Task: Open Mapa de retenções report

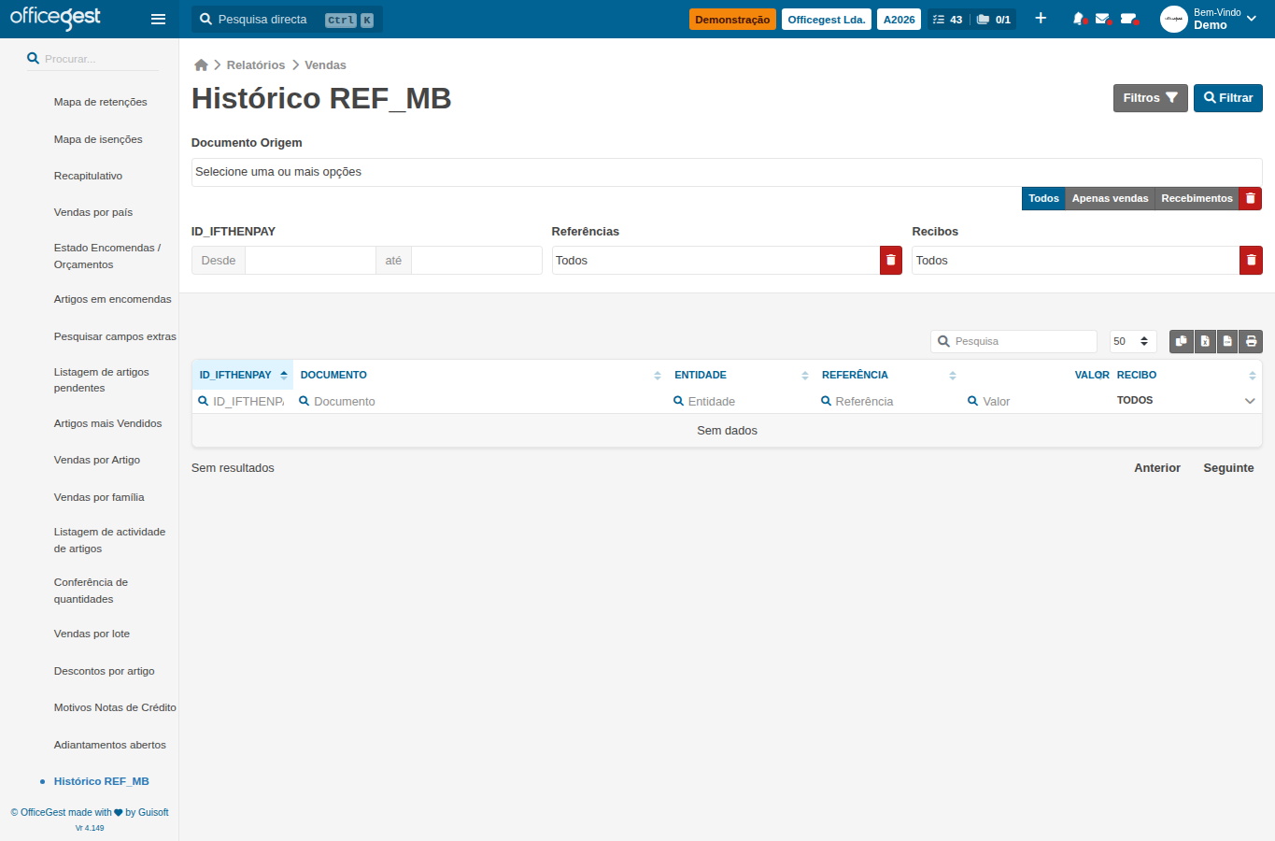Action: [101, 102]
